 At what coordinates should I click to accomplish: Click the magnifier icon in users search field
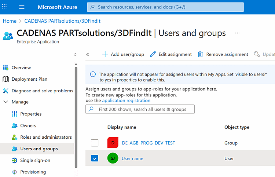(91, 109)
